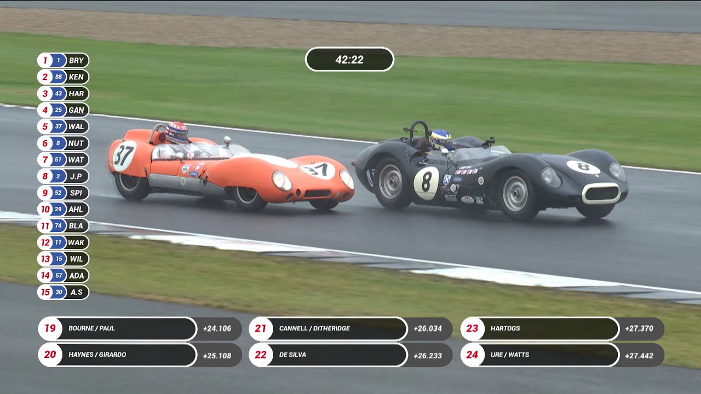The height and width of the screenshot is (394, 701).
Task: Select position 7 row WAT
Action: 63,160
